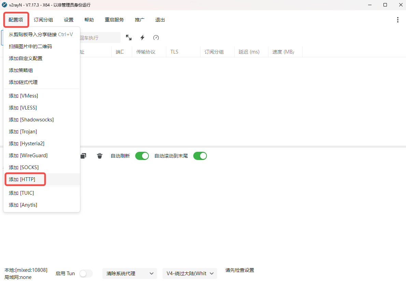The image size is (406, 281).
Task: Click the 订阅分组 column header
Action: 217,52
